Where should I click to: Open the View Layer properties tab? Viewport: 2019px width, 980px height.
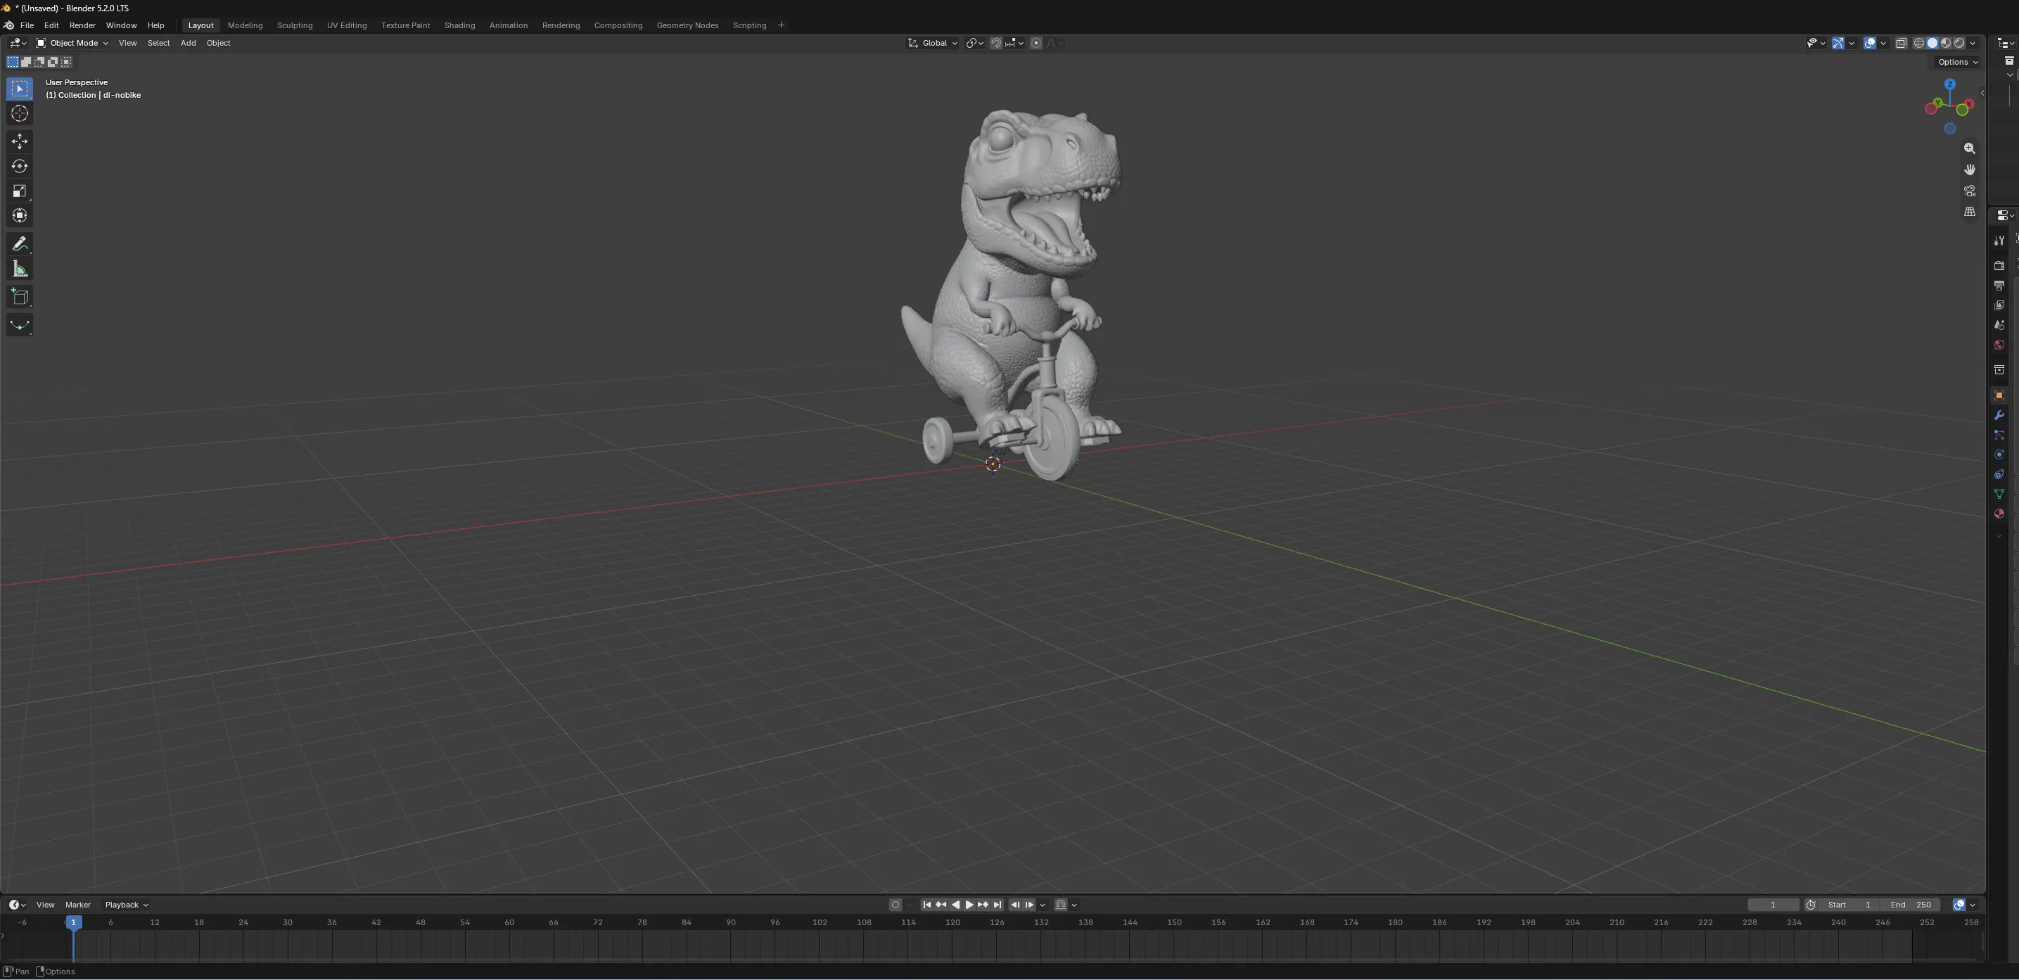[x=1999, y=305]
